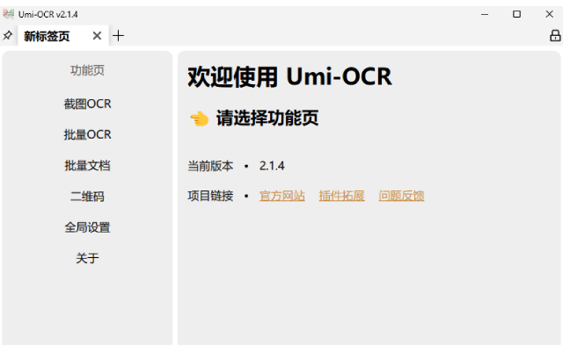Image resolution: width=563 pixels, height=351 pixels.
Task: Click the Umi-OCR app icon in the title bar
Action: [x=8, y=14]
